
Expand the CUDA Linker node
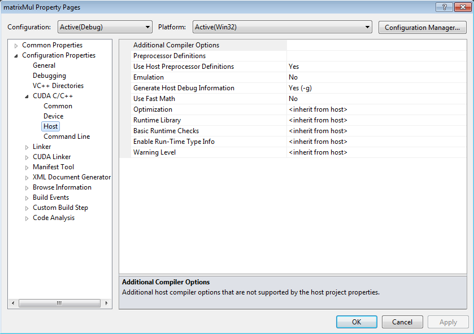(27, 157)
